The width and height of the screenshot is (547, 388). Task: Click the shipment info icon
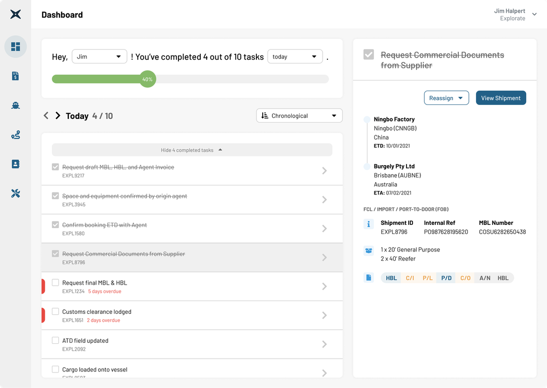tap(369, 224)
